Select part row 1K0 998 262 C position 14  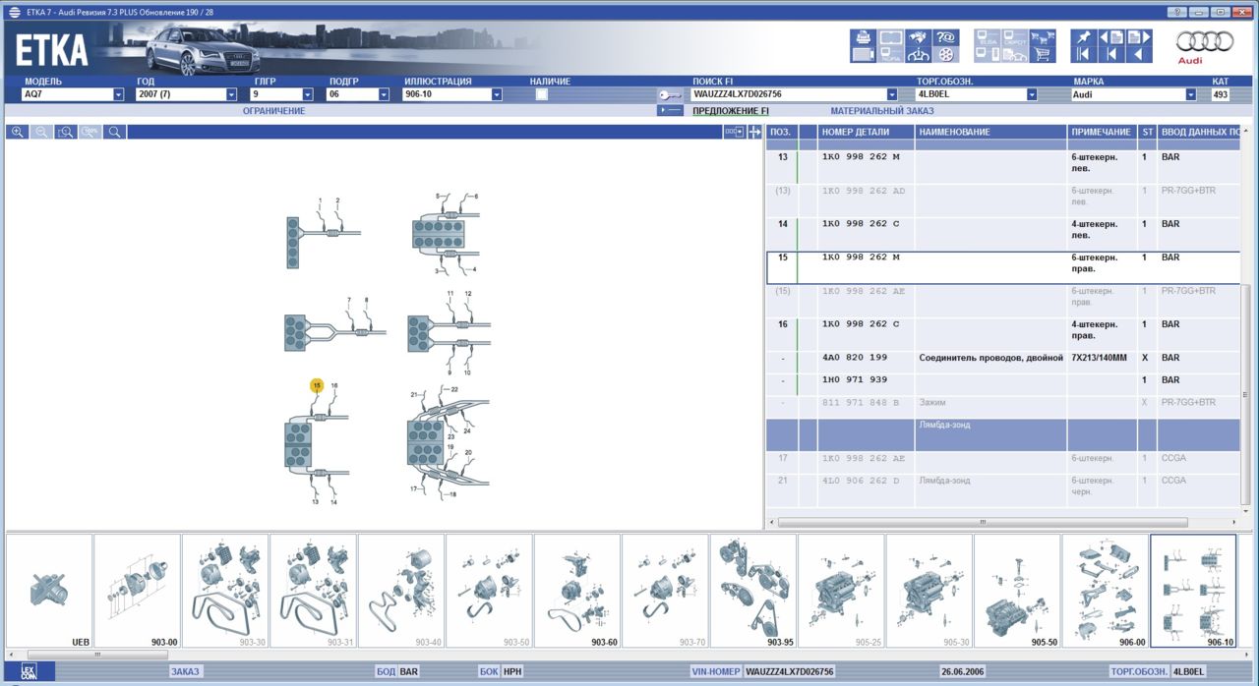tap(1003, 234)
